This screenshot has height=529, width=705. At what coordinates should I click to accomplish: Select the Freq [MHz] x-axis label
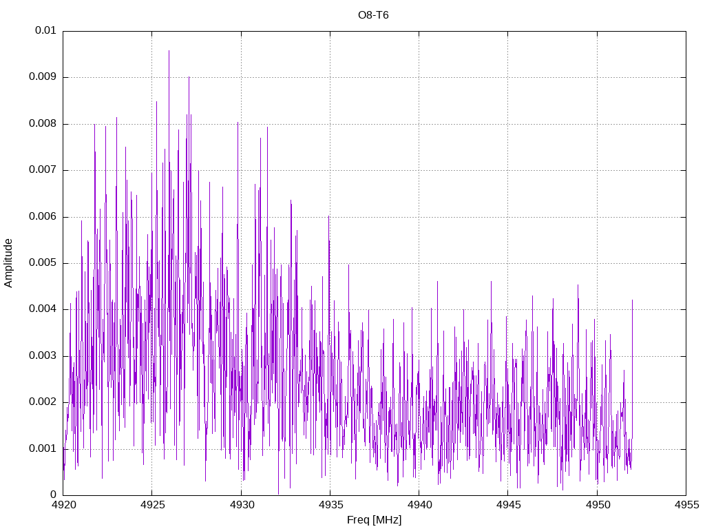(x=374, y=520)
